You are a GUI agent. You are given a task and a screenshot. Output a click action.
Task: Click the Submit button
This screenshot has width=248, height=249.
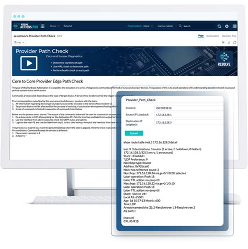tap(134, 133)
